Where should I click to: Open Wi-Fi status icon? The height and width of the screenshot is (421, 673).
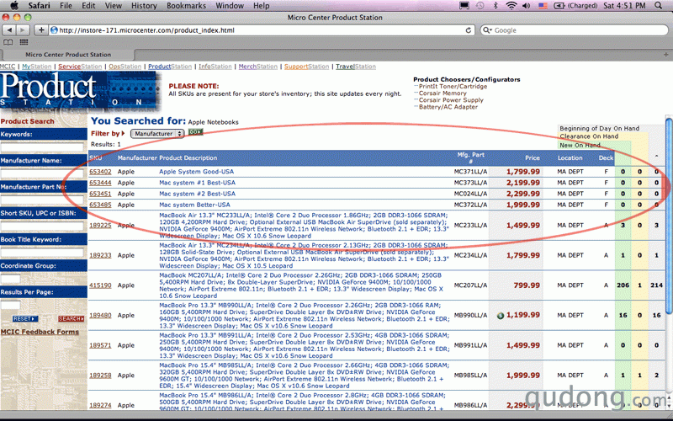511,6
